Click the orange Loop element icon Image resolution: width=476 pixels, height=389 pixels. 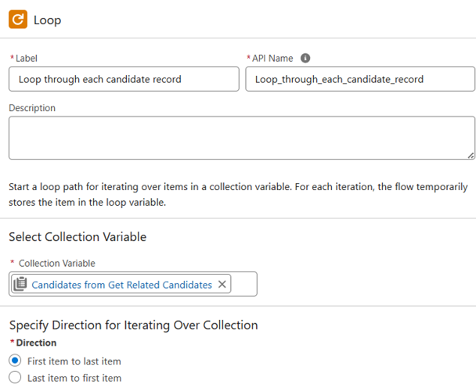pyautogui.click(x=18, y=19)
